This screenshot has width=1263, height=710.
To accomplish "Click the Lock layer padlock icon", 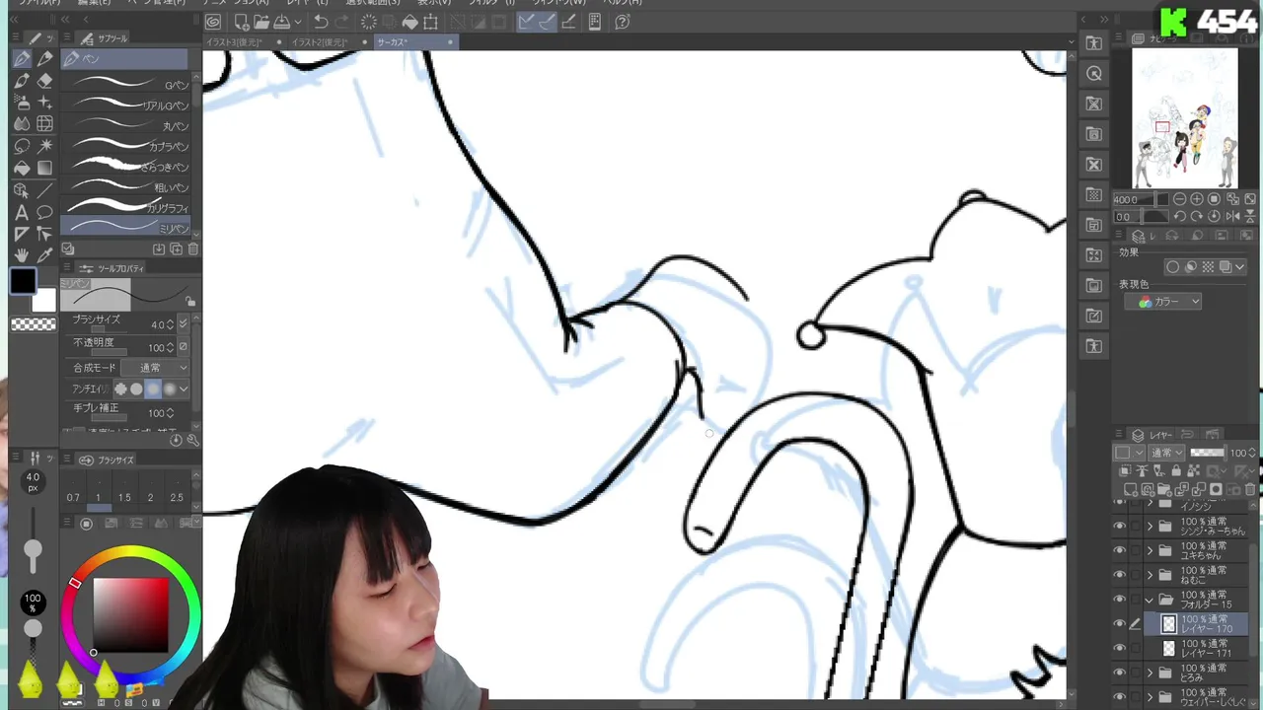I will [x=1176, y=471].
